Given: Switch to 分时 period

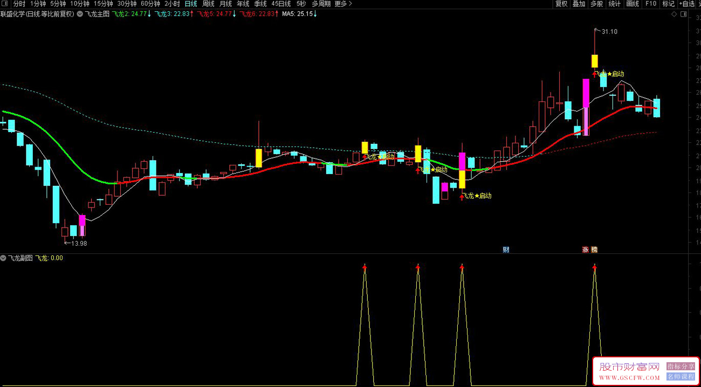Looking at the screenshot, I should (19, 4).
